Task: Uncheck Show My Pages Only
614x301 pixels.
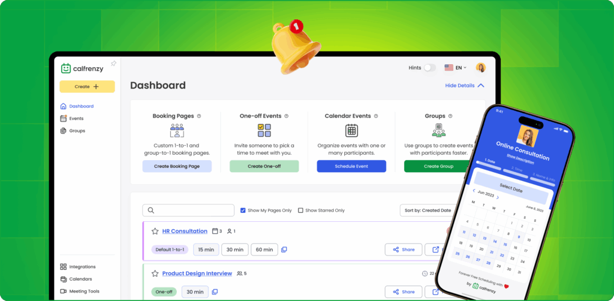Action: 243,210
